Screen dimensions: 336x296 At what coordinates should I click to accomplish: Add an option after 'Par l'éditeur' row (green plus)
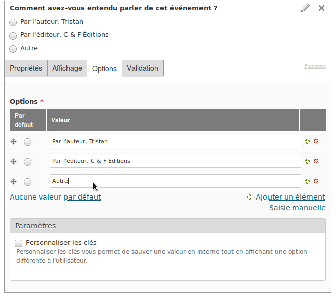tap(307, 161)
